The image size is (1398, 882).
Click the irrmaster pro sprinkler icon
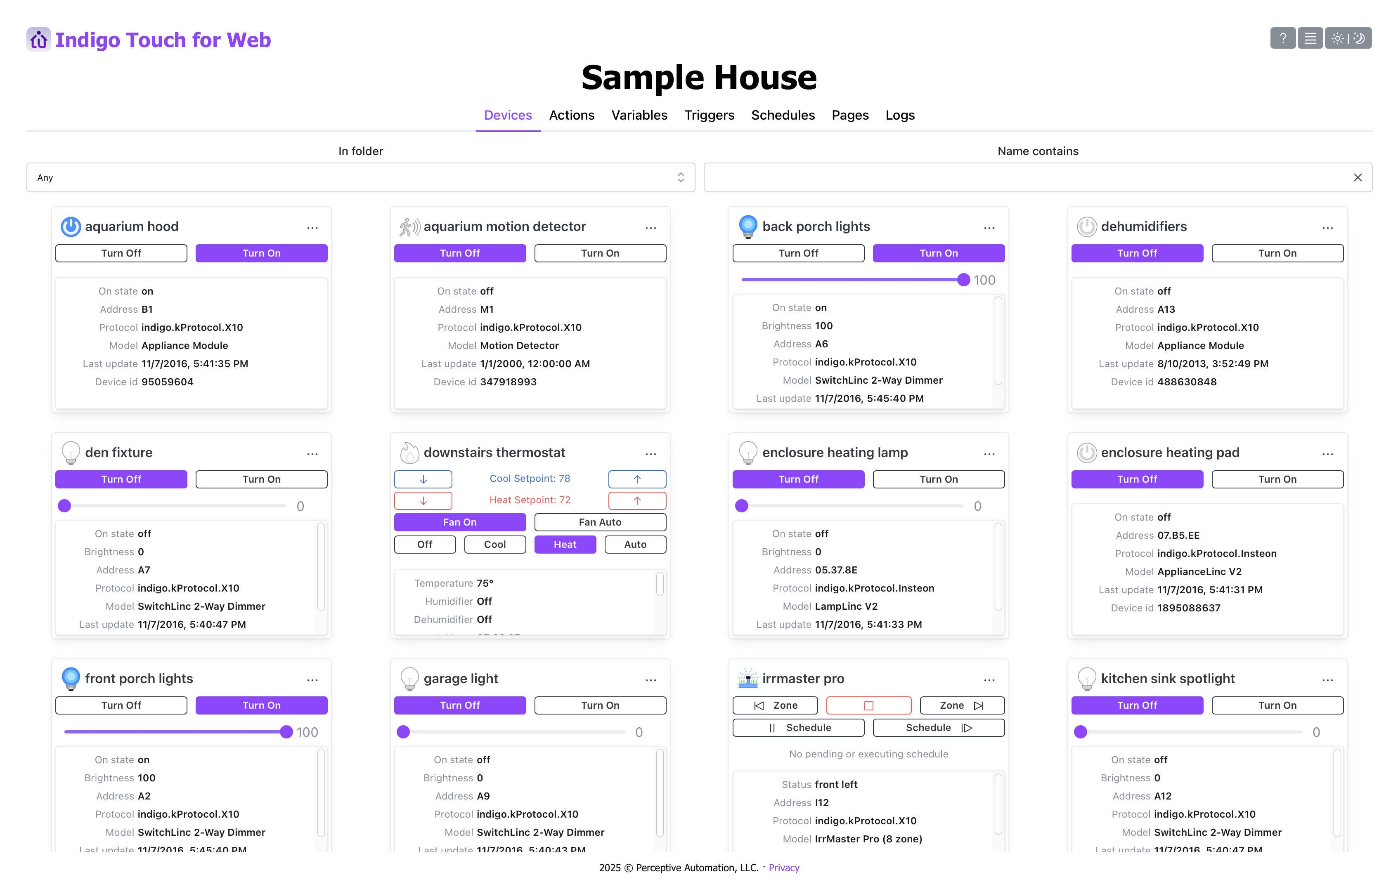click(748, 678)
